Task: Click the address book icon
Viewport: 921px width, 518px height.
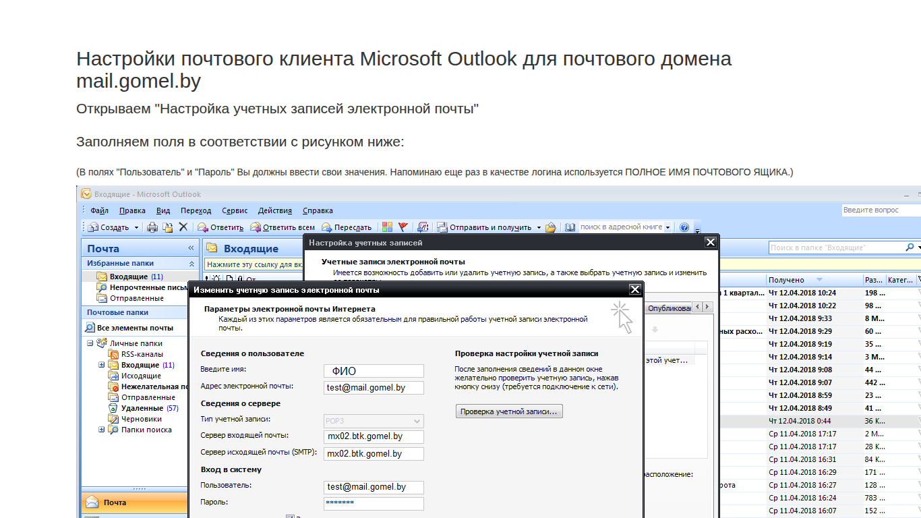Action: [x=570, y=227]
